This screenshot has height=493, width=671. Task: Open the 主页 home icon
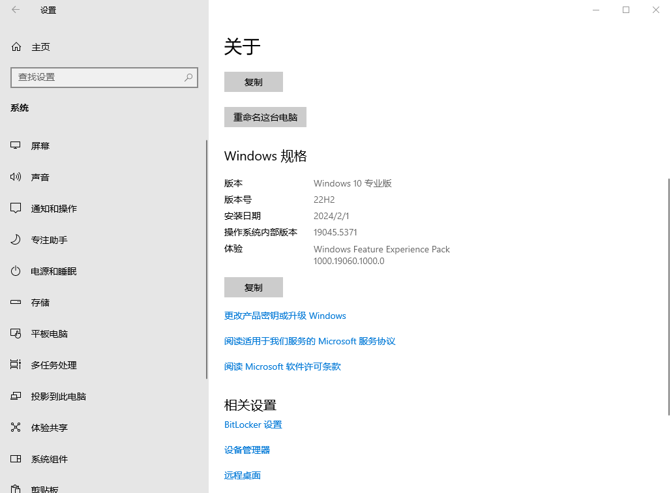16,47
